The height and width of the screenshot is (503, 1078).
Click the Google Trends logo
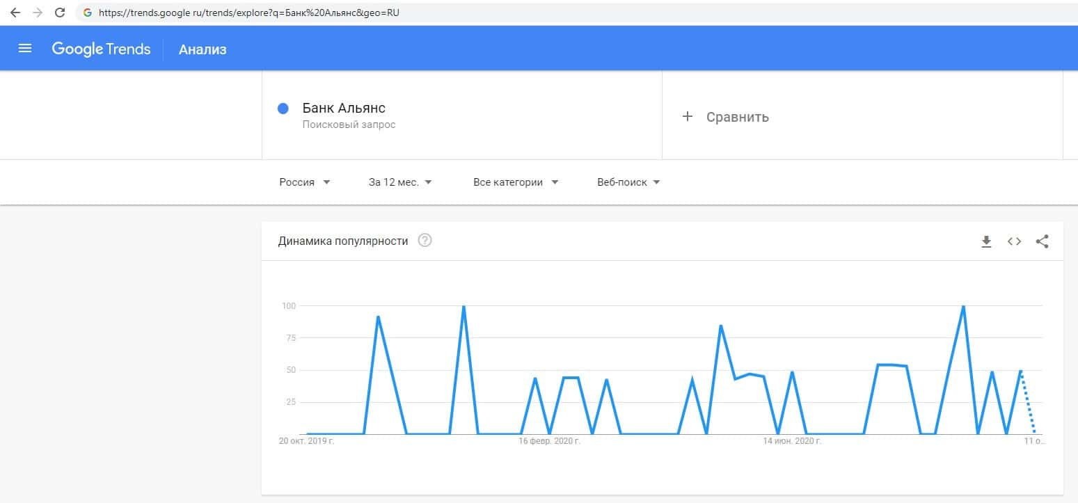101,49
